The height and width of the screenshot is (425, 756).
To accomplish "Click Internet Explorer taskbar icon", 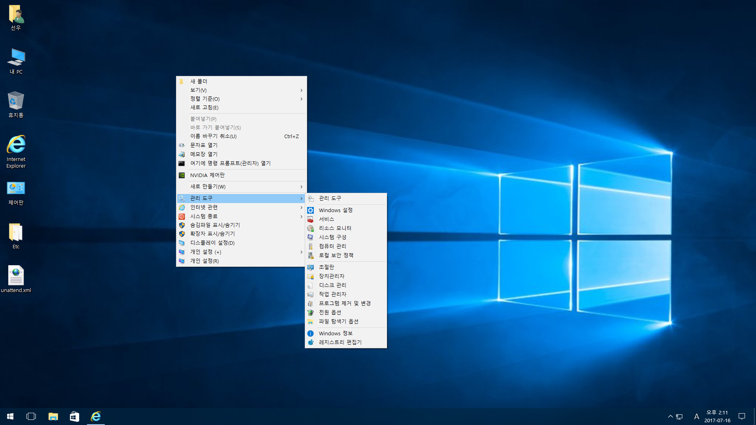I will [96, 416].
